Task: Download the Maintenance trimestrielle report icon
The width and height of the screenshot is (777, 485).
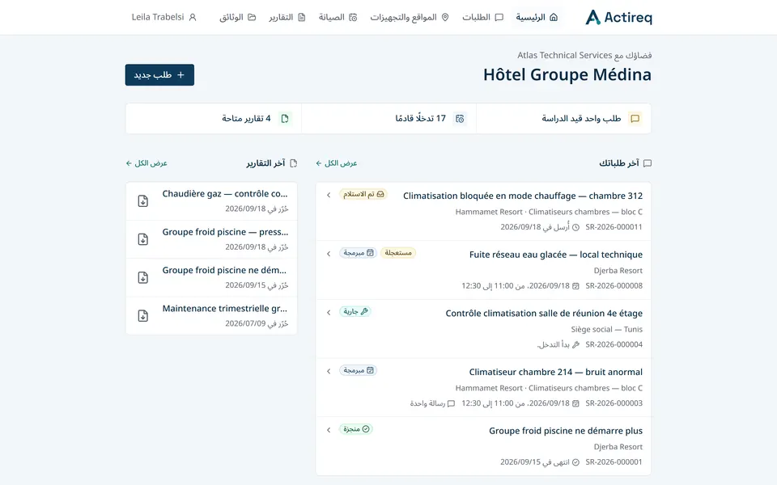Action: pyautogui.click(x=142, y=316)
